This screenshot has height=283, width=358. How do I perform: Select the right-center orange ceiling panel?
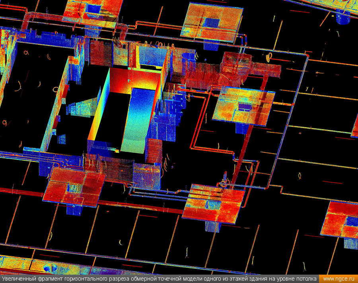click(x=243, y=104)
